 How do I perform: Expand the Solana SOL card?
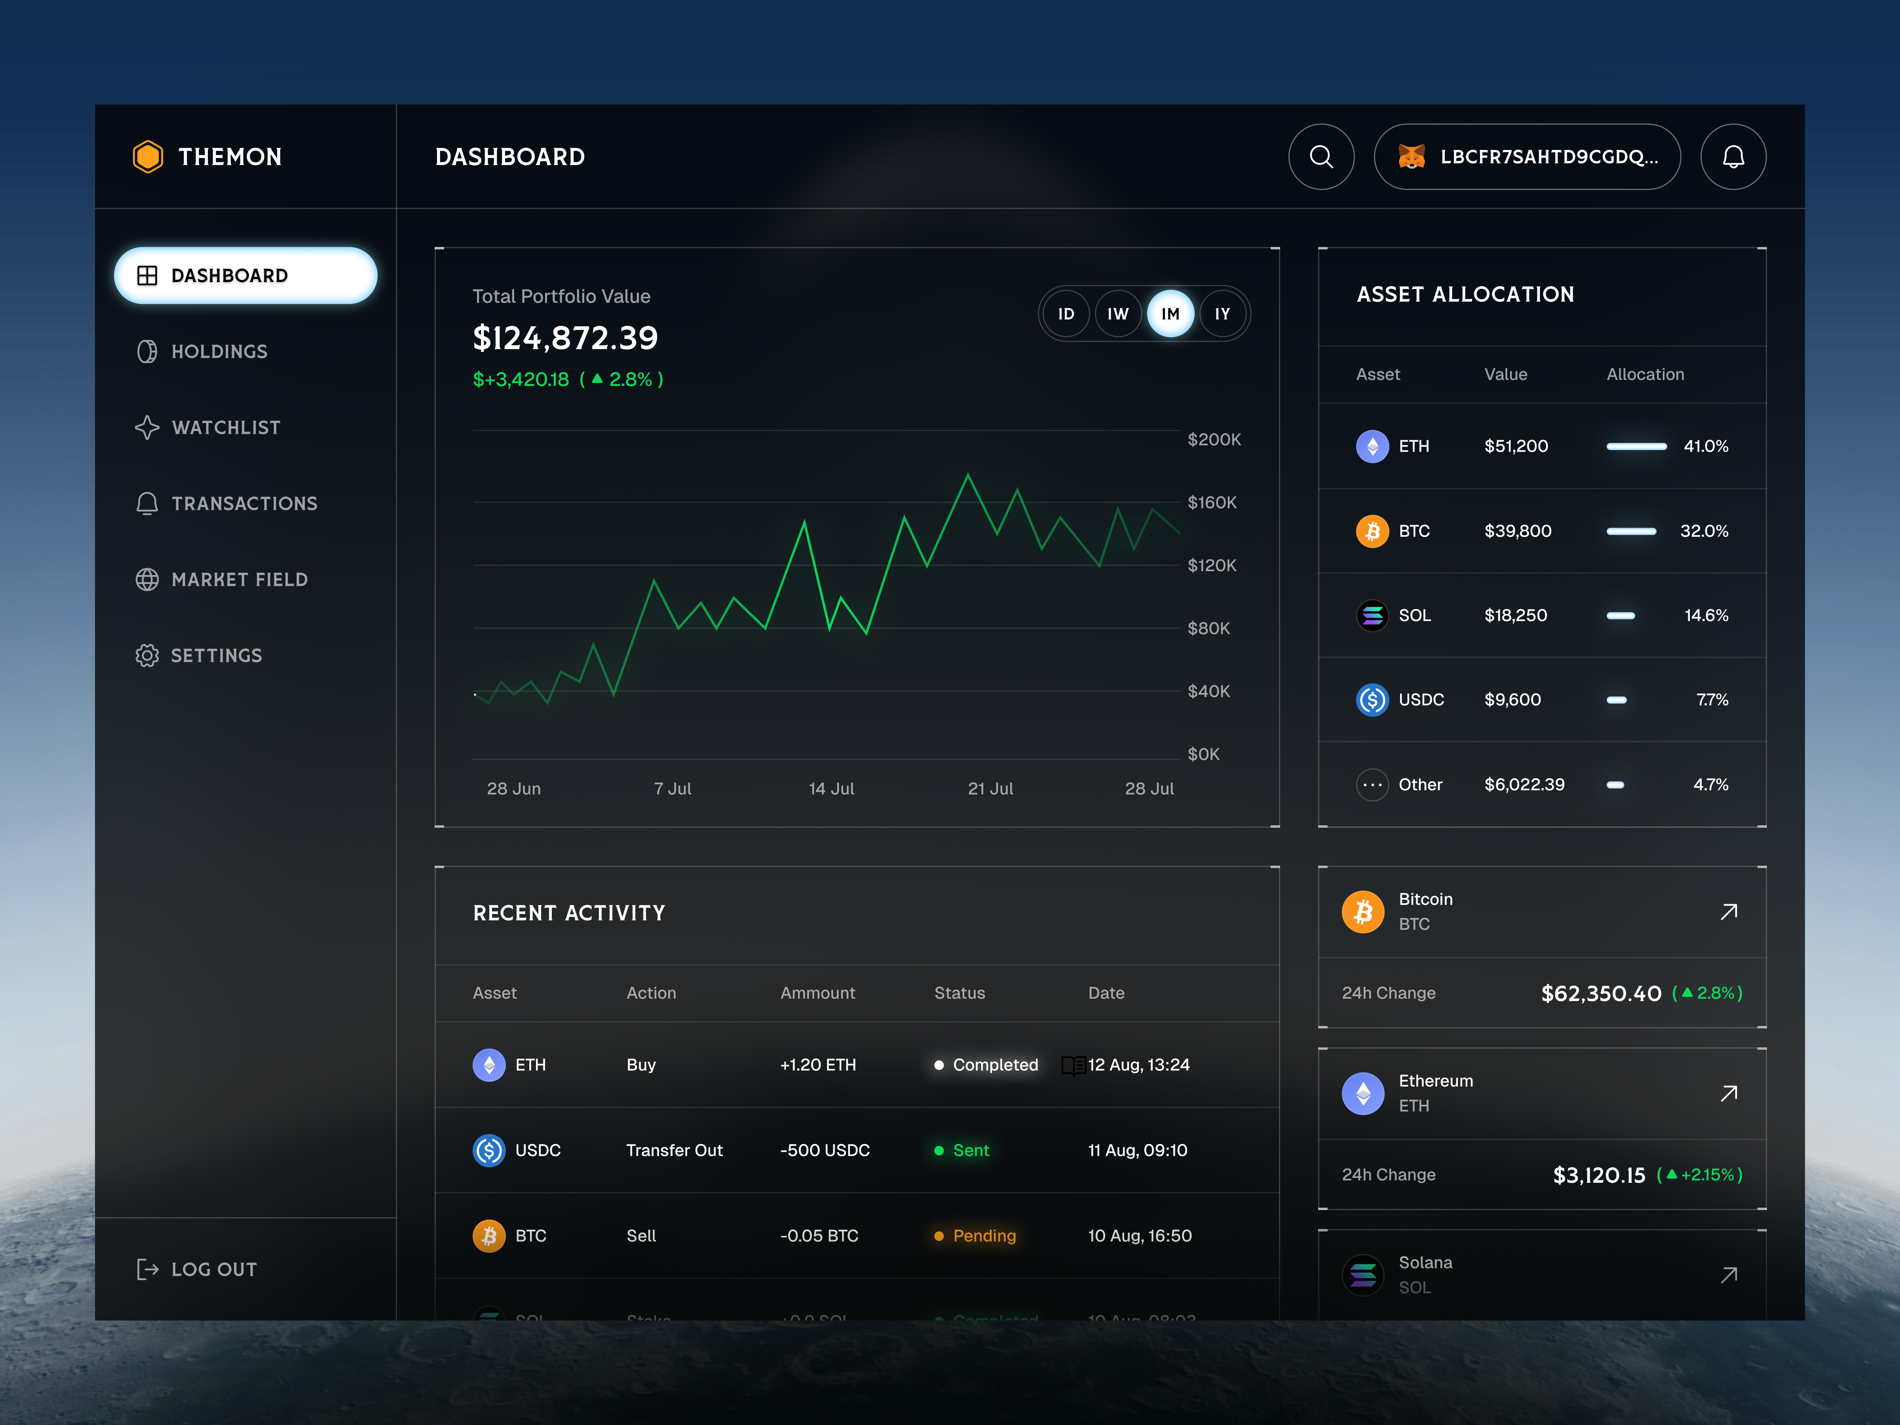point(1729,1275)
